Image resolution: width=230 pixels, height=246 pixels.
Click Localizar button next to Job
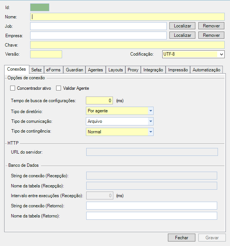183,26
